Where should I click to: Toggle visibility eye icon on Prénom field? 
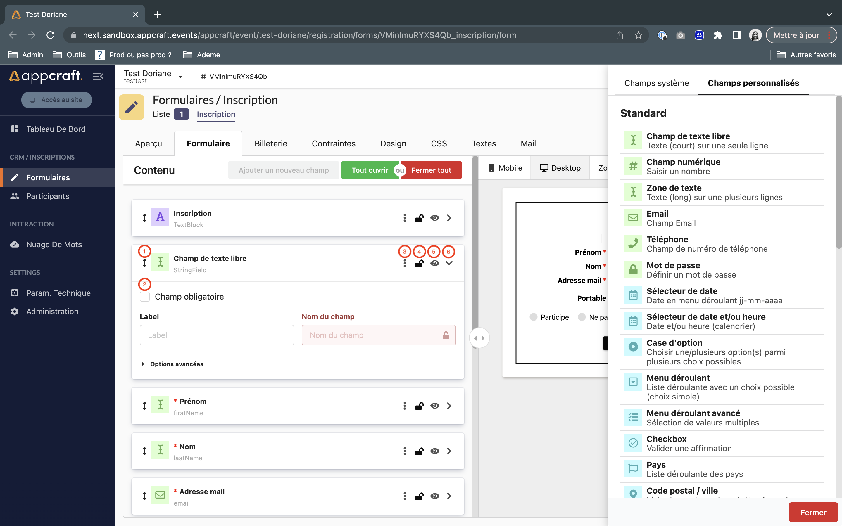click(435, 405)
